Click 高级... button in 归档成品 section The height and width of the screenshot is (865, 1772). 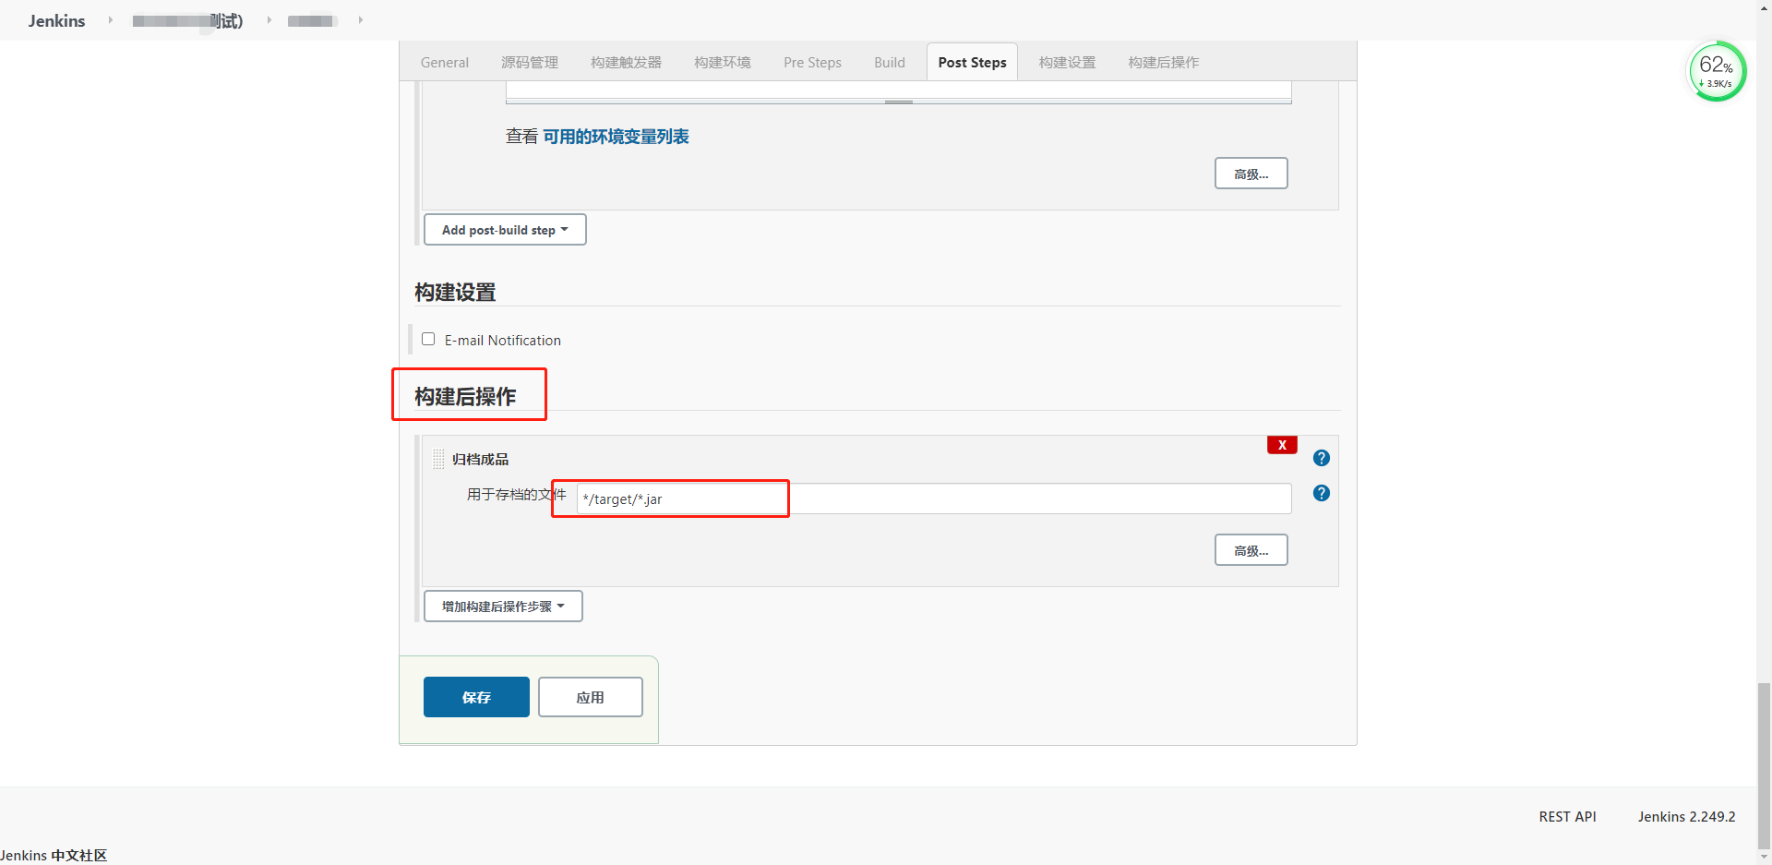click(1251, 550)
